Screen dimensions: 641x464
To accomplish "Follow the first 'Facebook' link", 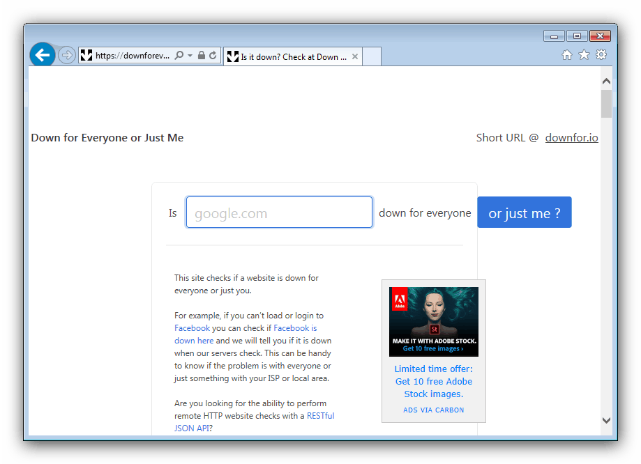I will (x=192, y=328).
